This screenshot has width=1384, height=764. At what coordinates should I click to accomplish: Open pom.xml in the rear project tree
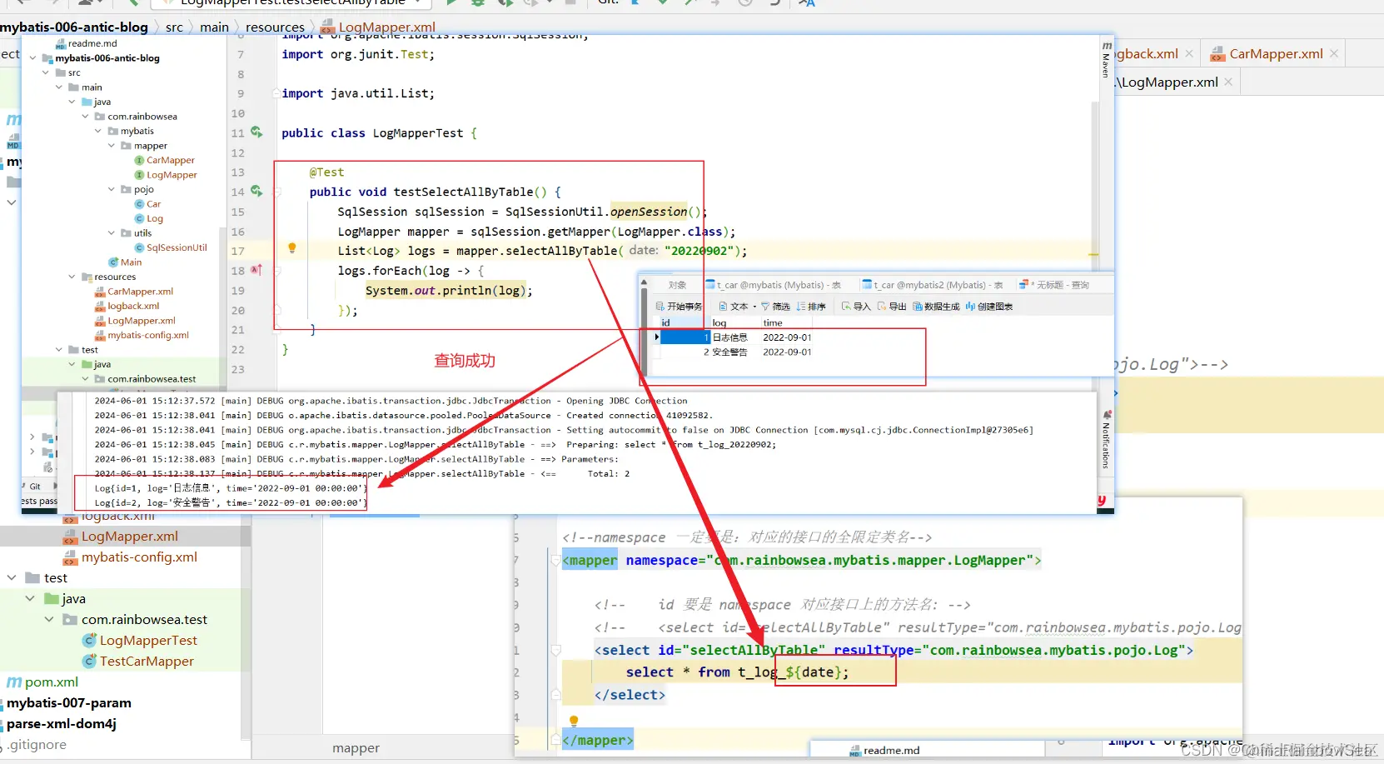coord(42,682)
